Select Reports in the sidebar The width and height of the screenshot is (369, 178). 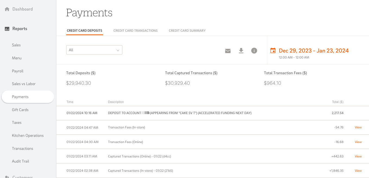[20, 29]
